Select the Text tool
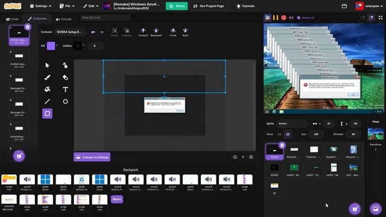 pos(65,89)
